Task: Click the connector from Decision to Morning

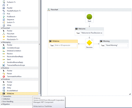Action: pos(97,44)
